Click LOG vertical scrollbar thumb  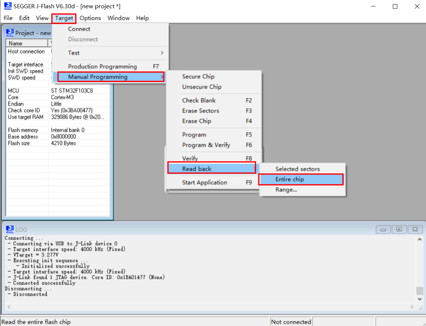tap(420, 291)
